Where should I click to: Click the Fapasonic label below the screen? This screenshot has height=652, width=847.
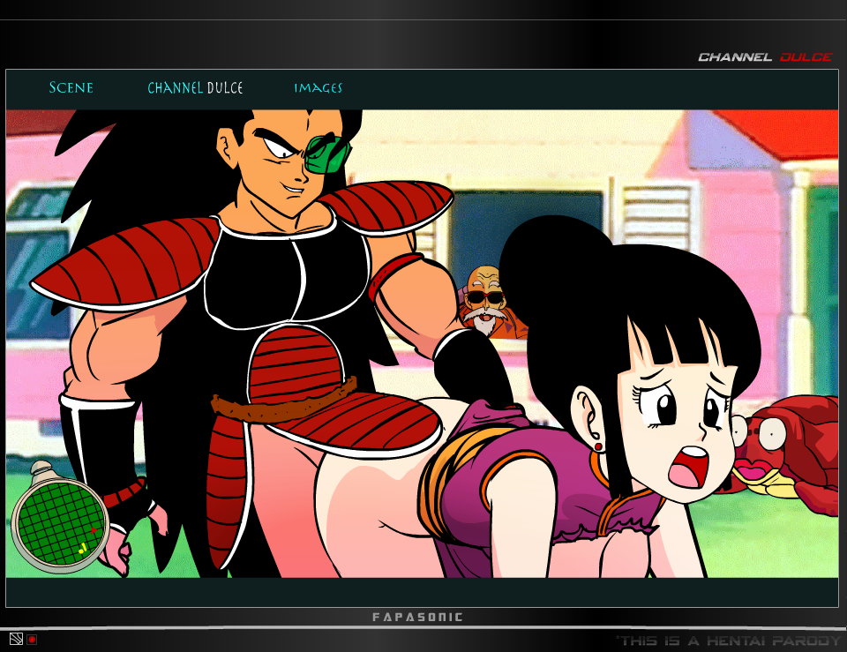point(417,617)
